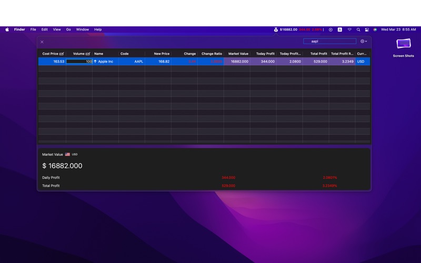
Task: Sort by the Today Profit column header
Action: pyautogui.click(x=264, y=54)
